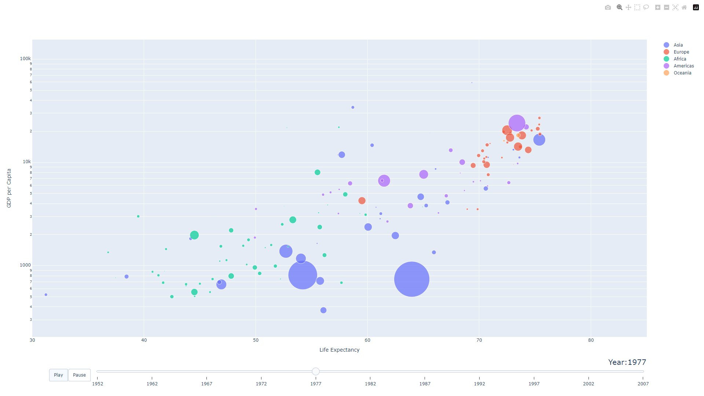Click the year slider handle at 1977

point(316,371)
